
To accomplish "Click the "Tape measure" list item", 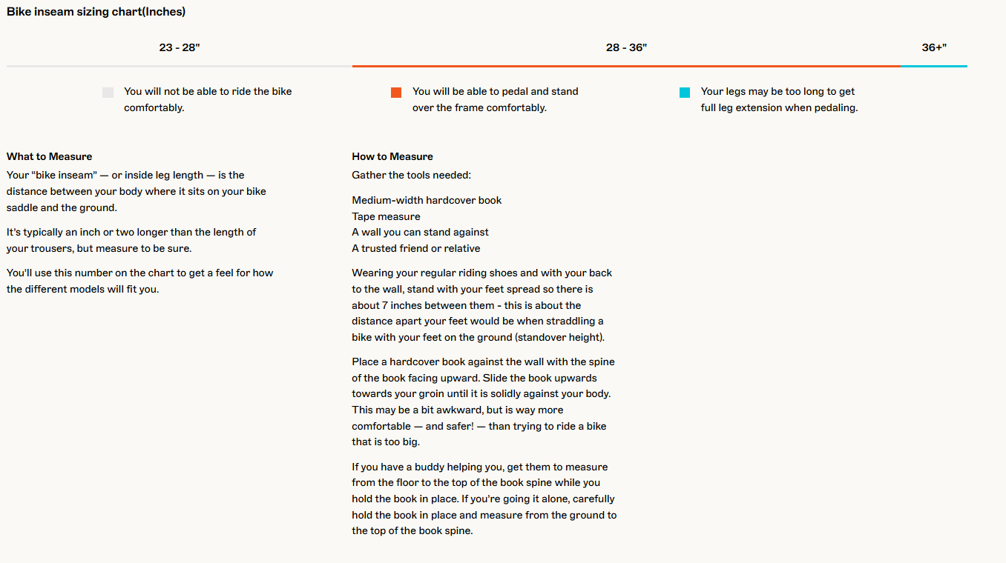I will 386,216.
